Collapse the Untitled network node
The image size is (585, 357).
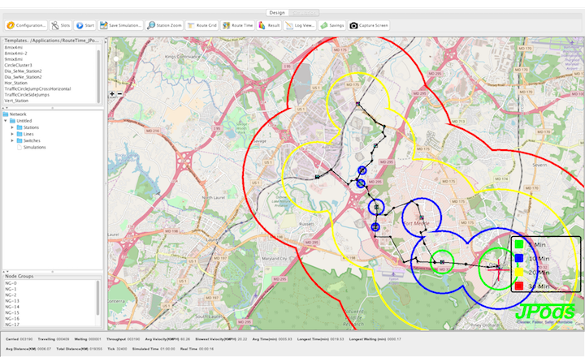coord(6,122)
